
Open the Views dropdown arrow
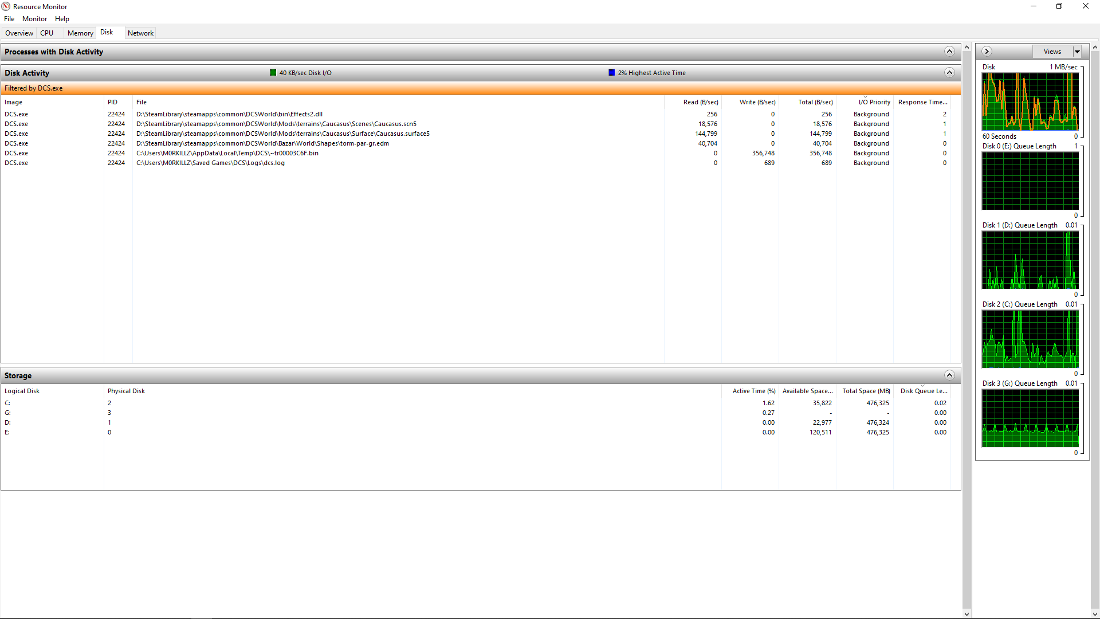pyautogui.click(x=1077, y=52)
